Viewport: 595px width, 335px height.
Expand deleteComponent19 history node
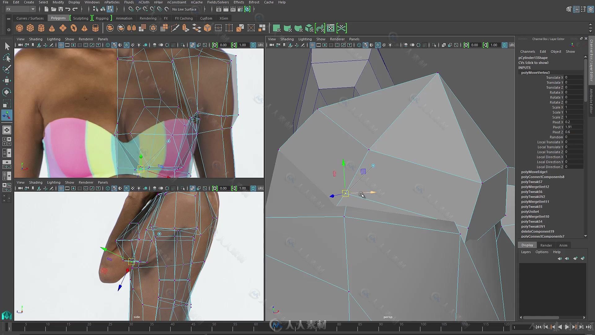pyautogui.click(x=538, y=231)
